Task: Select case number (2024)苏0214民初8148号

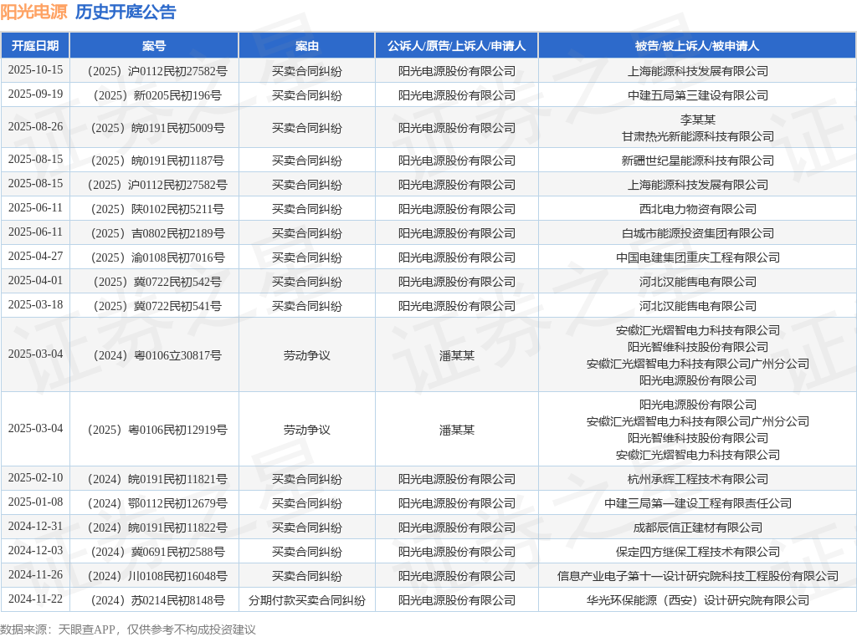Action: (x=157, y=600)
